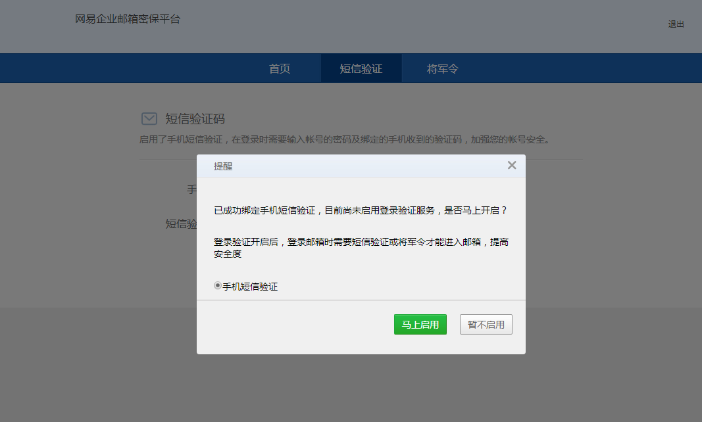This screenshot has height=422, width=702.
Task: Click the 退出 logout link
Action: click(x=676, y=24)
